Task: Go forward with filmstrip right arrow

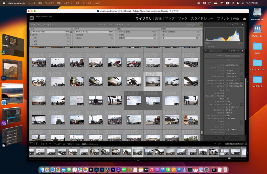Action: pyautogui.click(x=50, y=144)
